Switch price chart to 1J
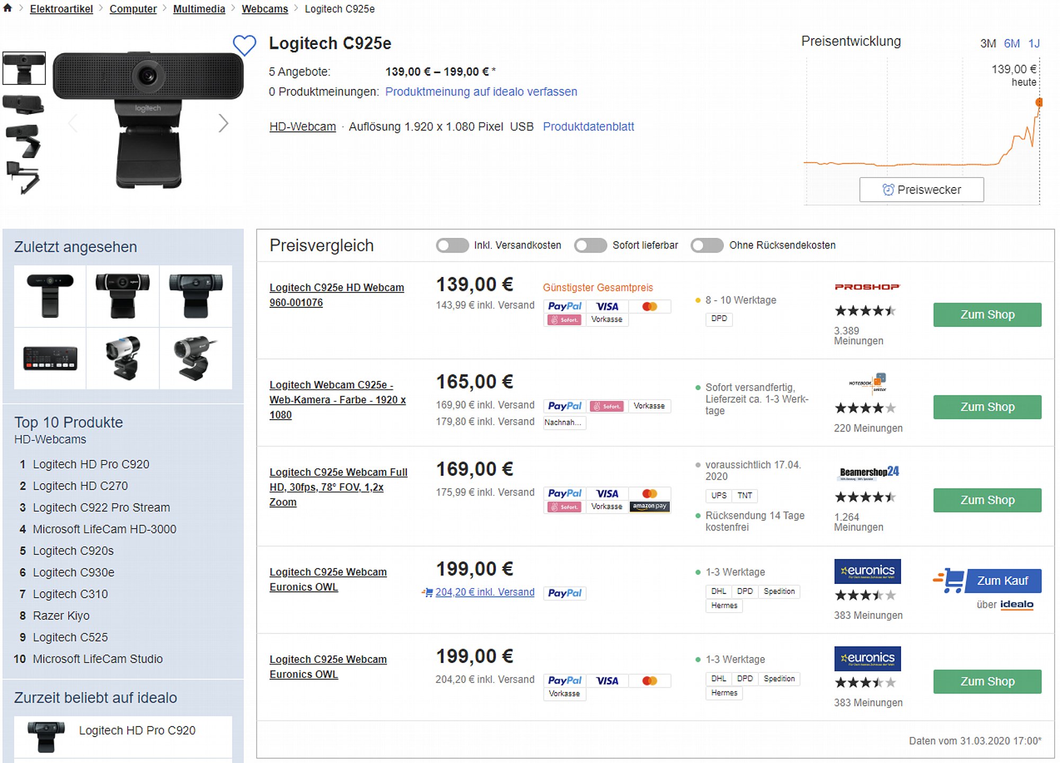1060x763 pixels. [x=1034, y=43]
